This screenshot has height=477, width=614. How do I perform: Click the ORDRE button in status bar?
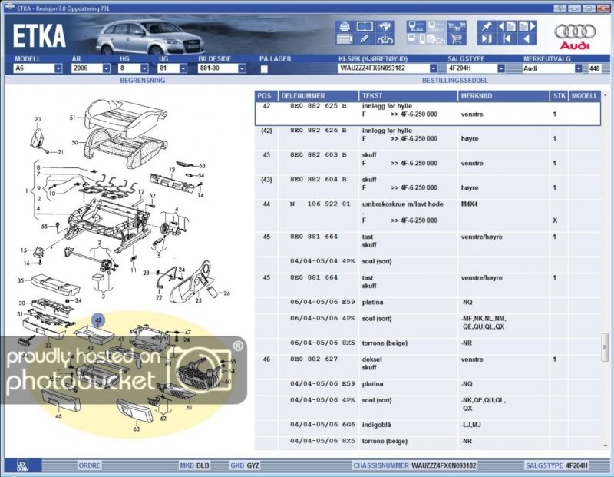pyautogui.click(x=90, y=465)
